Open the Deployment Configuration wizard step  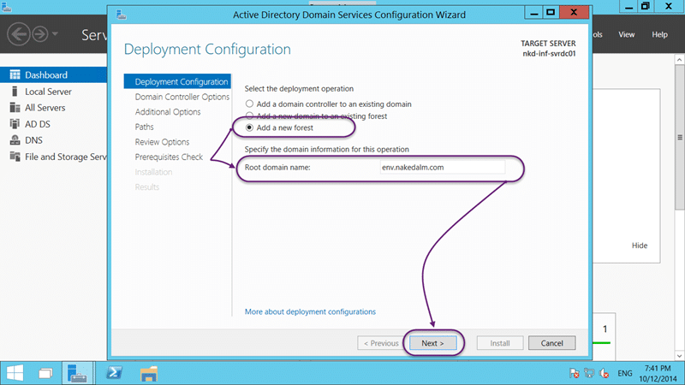click(177, 81)
